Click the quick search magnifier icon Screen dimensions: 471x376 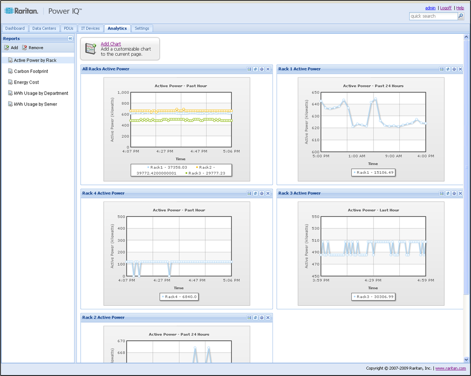tap(461, 16)
